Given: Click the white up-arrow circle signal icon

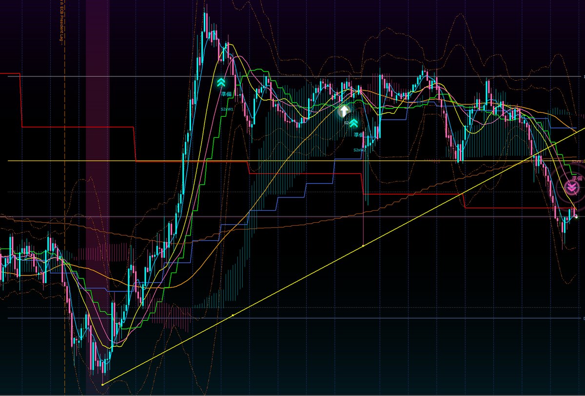Looking at the screenshot, I should coord(345,111).
